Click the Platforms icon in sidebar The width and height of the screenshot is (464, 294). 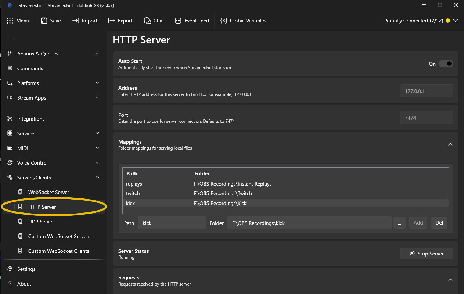pos(10,83)
